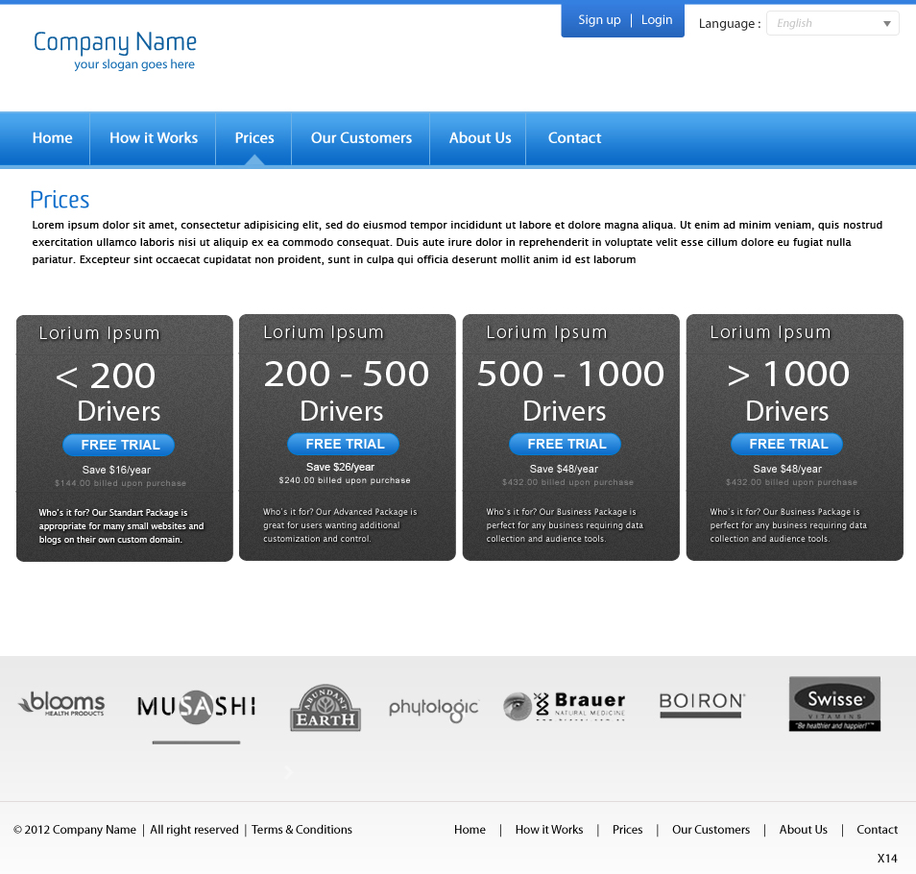Click "All right reserved" footer text
This screenshot has height=874, width=916.
(195, 830)
